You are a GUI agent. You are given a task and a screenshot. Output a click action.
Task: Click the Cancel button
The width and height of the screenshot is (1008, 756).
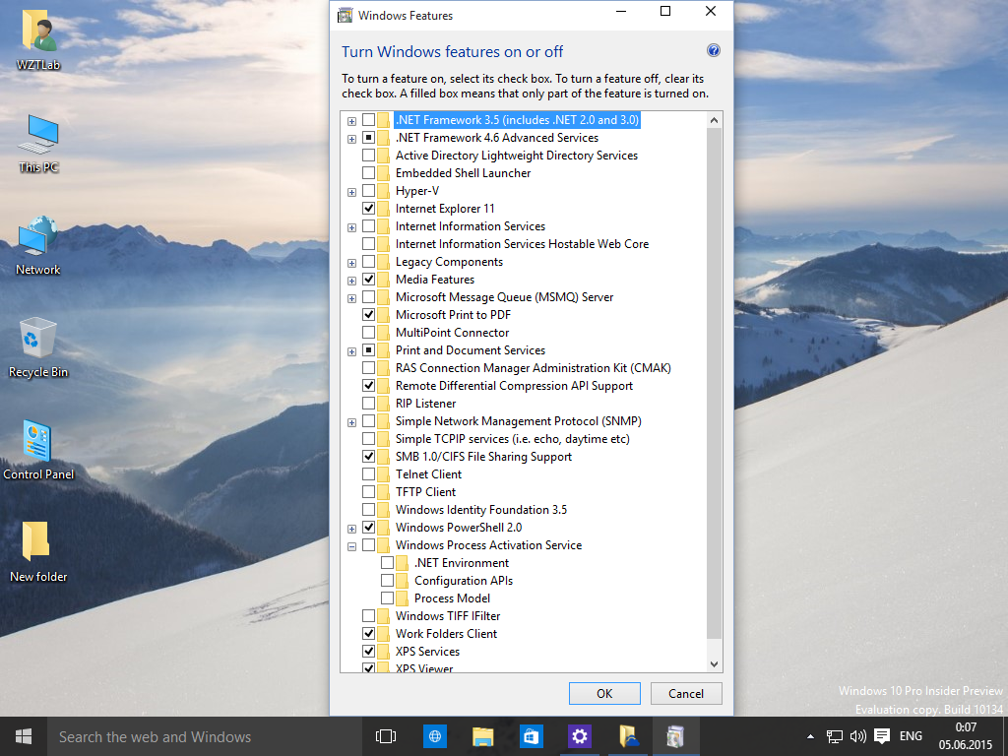[686, 694]
